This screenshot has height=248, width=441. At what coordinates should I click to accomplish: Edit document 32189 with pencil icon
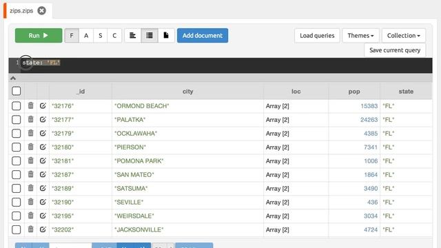pyautogui.click(x=43, y=188)
